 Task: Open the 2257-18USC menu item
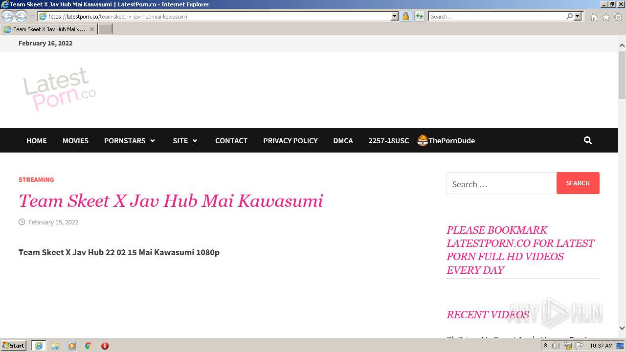388,140
